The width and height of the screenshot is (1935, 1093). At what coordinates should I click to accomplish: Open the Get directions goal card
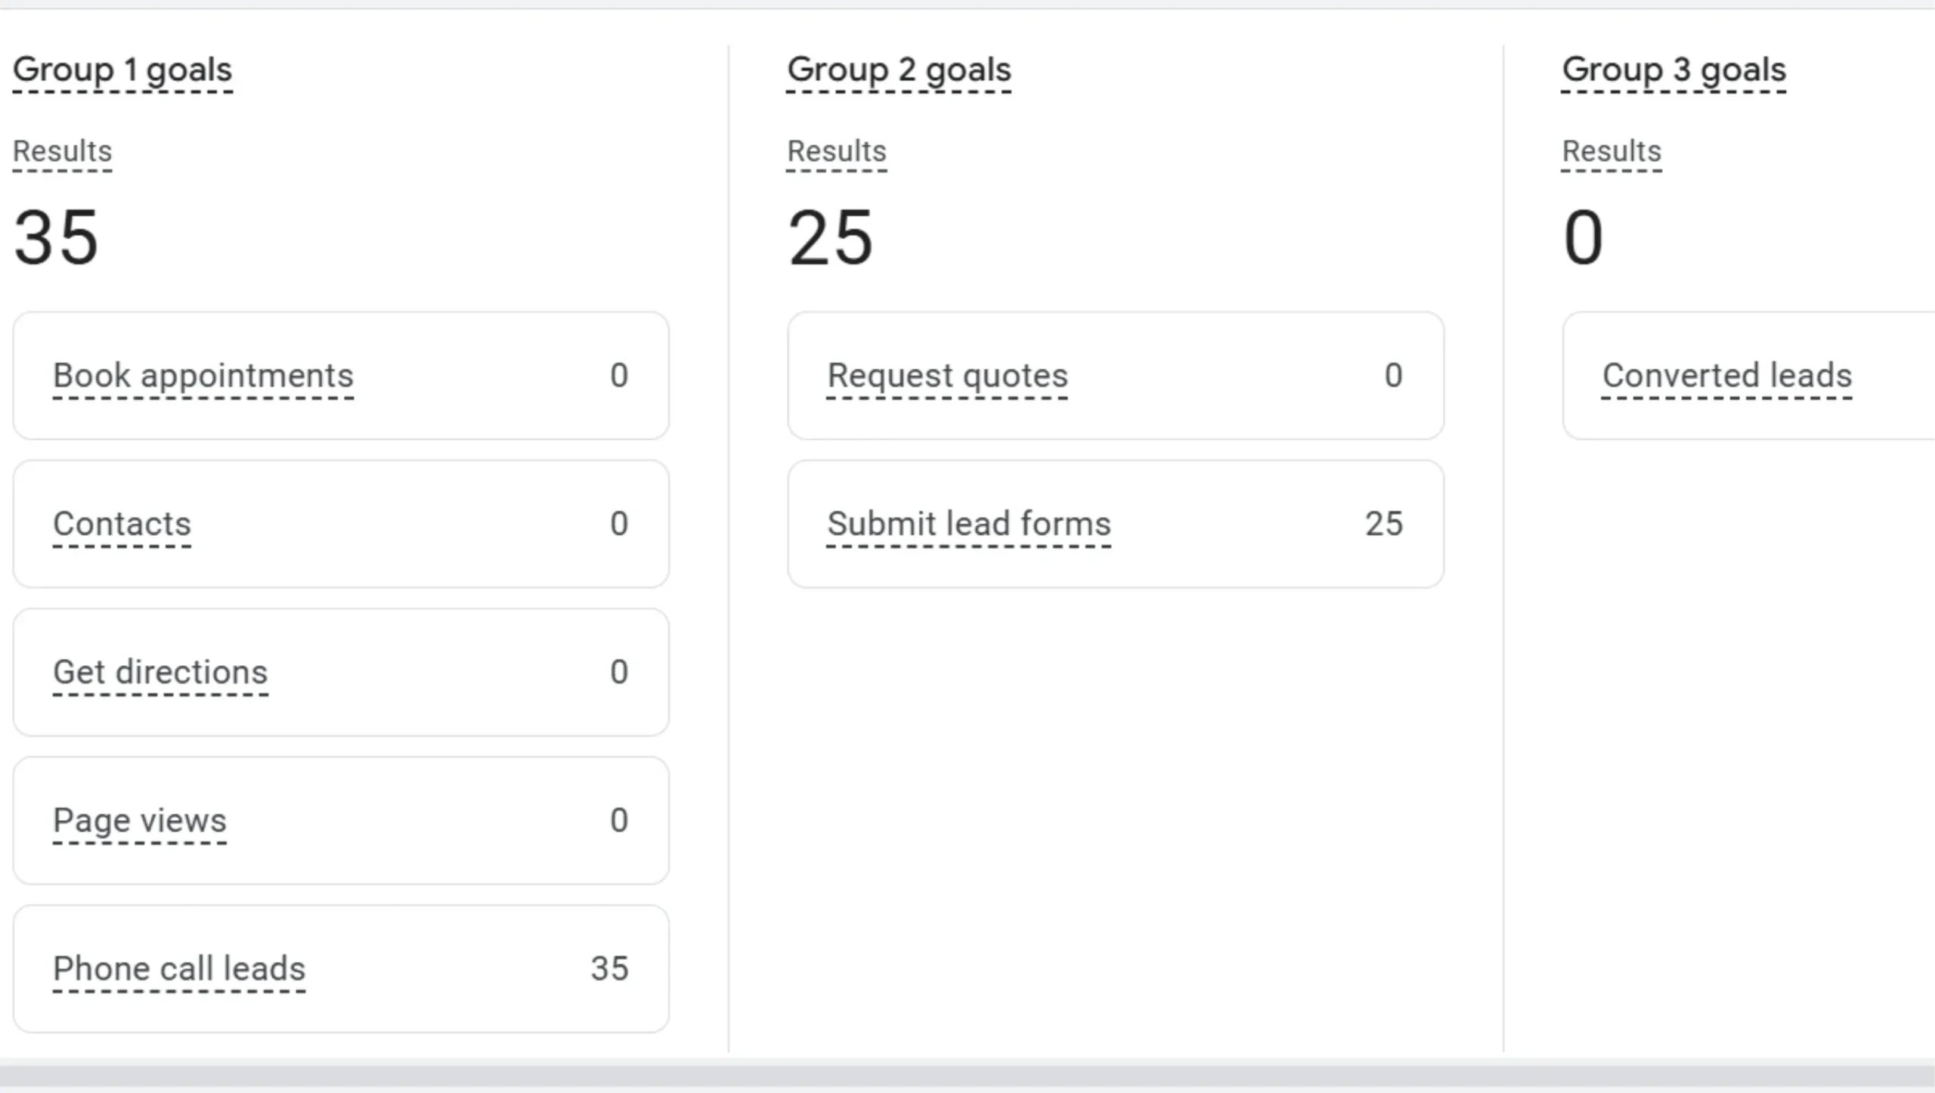click(341, 672)
